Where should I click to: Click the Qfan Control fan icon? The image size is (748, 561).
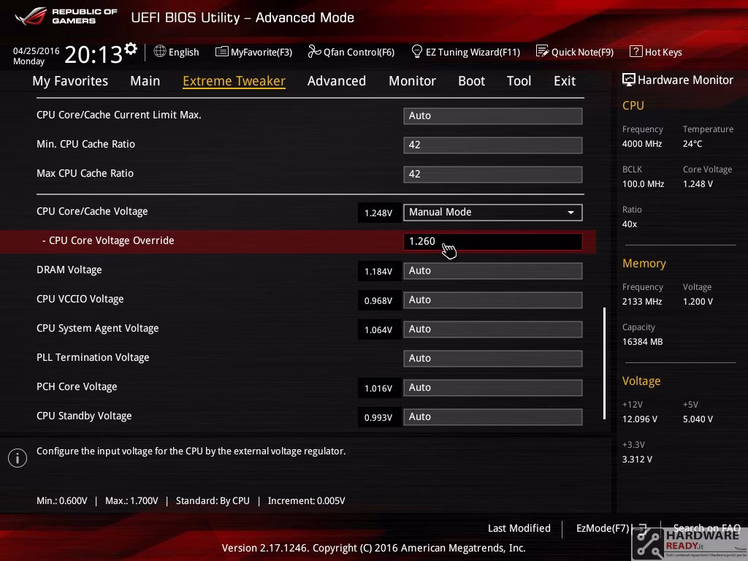click(314, 51)
